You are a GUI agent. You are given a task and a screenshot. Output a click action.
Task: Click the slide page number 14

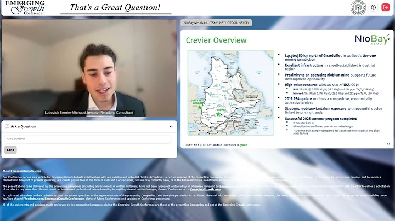388,144
